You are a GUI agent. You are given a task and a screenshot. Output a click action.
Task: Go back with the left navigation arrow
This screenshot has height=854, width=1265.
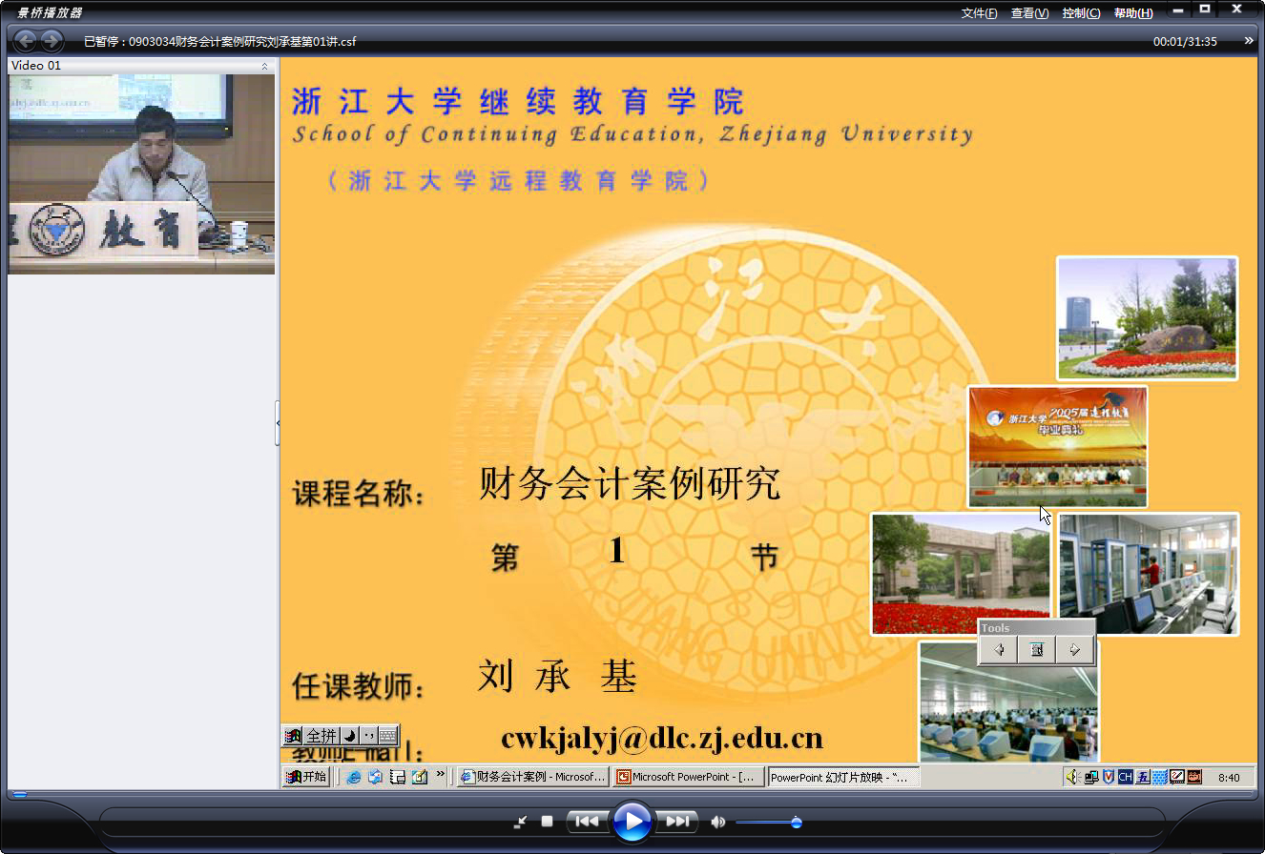25,41
